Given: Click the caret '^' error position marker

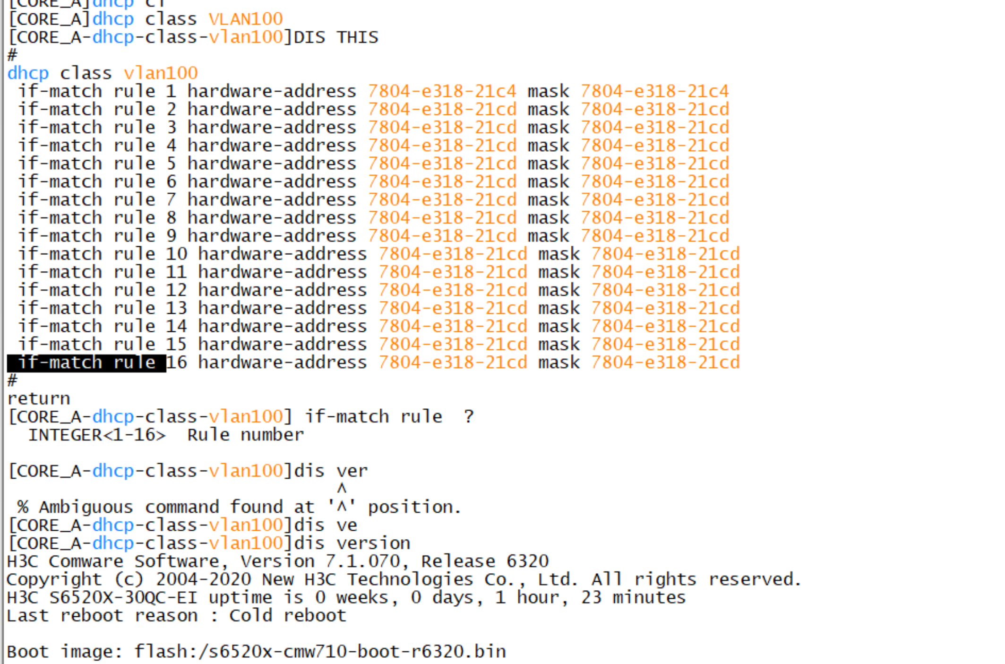Looking at the screenshot, I should coord(342,489).
